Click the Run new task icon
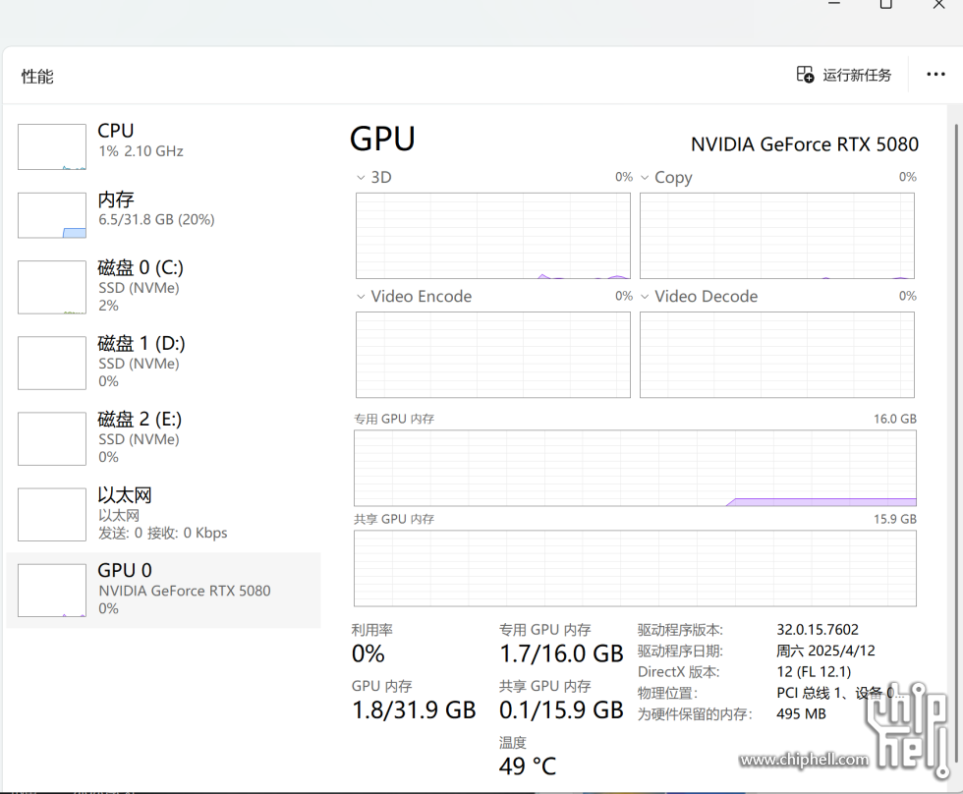The height and width of the screenshot is (794, 963). tap(805, 75)
